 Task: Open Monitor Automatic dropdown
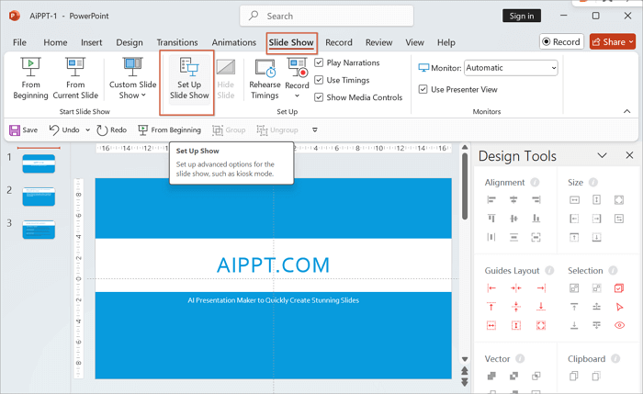[x=511, y=68]
